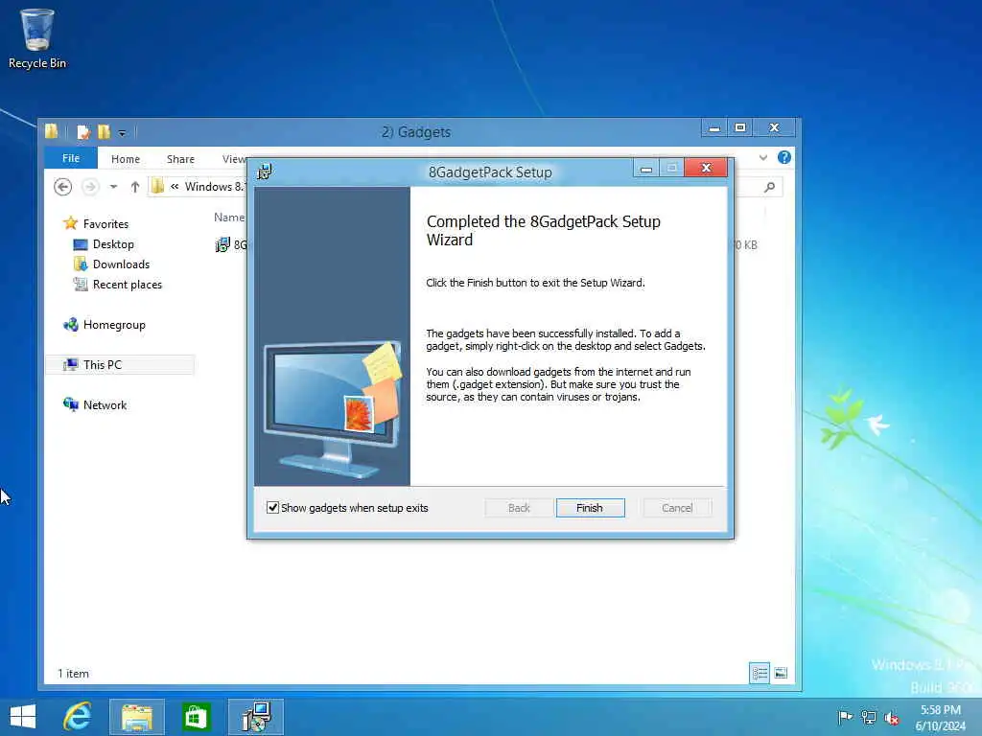
Task: Click the 8GadgetPack Setup title bar icon
Action: [x=265, y=172]
